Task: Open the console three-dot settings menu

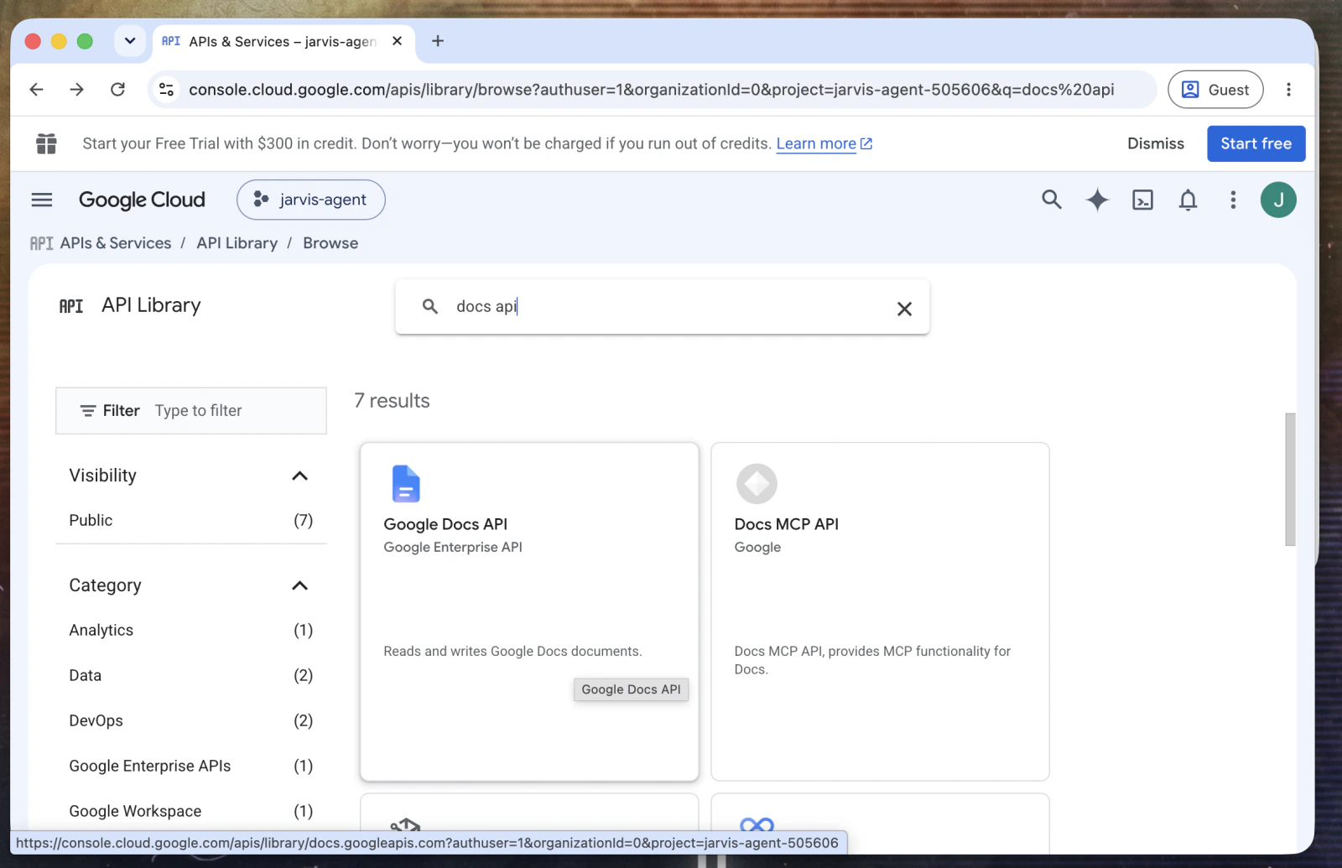Action: [x=1233, y=200]
